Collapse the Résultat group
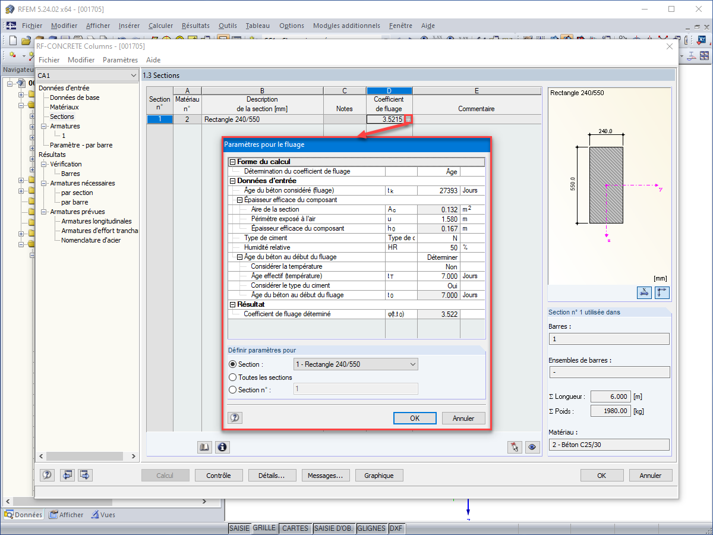 (x=232, y=304)
